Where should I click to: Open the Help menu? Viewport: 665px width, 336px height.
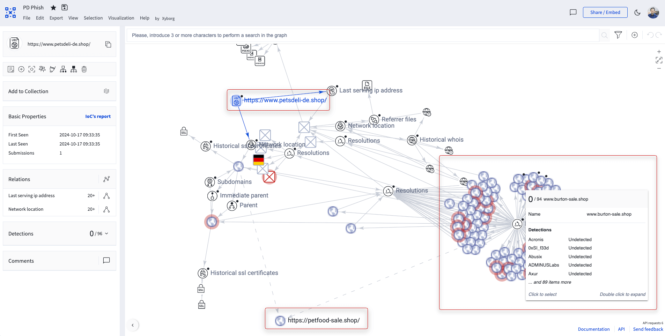145,18
